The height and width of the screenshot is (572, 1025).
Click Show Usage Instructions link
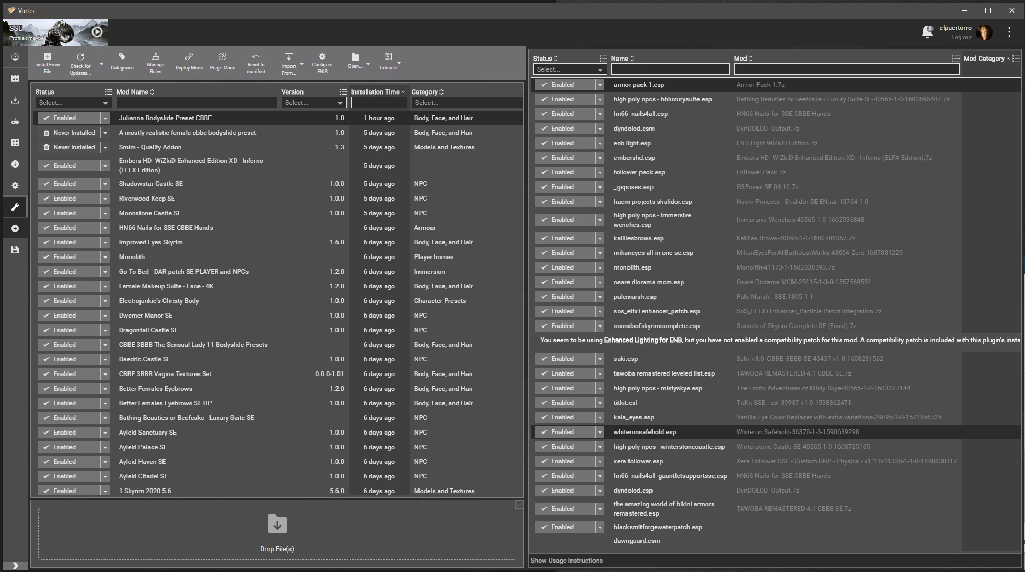click(x=566, y=561)
